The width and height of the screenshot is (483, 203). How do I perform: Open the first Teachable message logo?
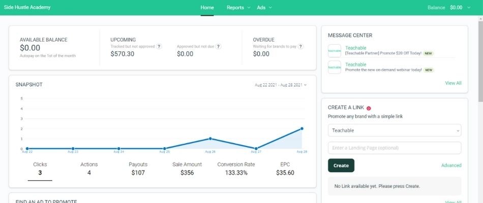(334, 51)
